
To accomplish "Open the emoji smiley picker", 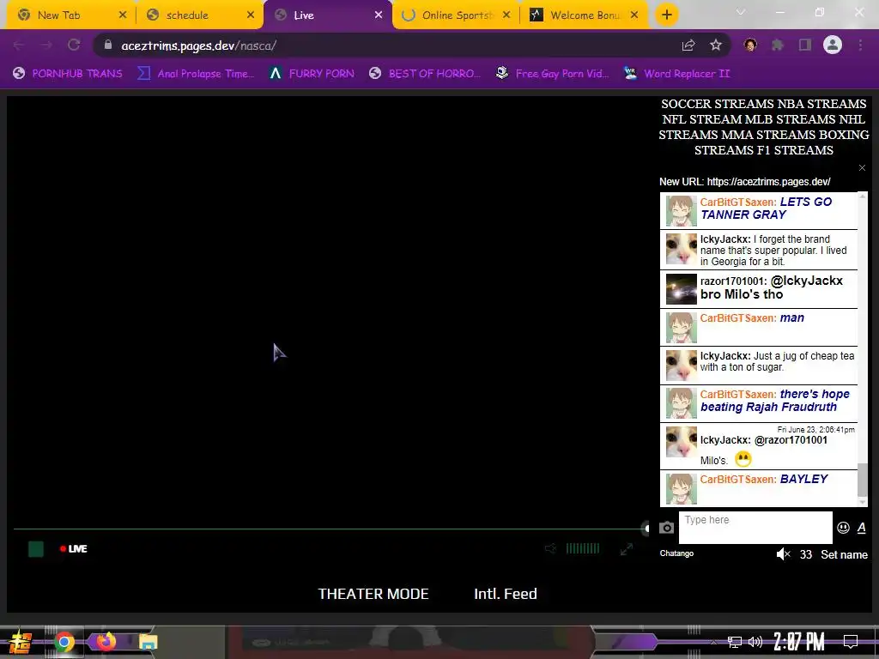I will click(x=843, y=528).
